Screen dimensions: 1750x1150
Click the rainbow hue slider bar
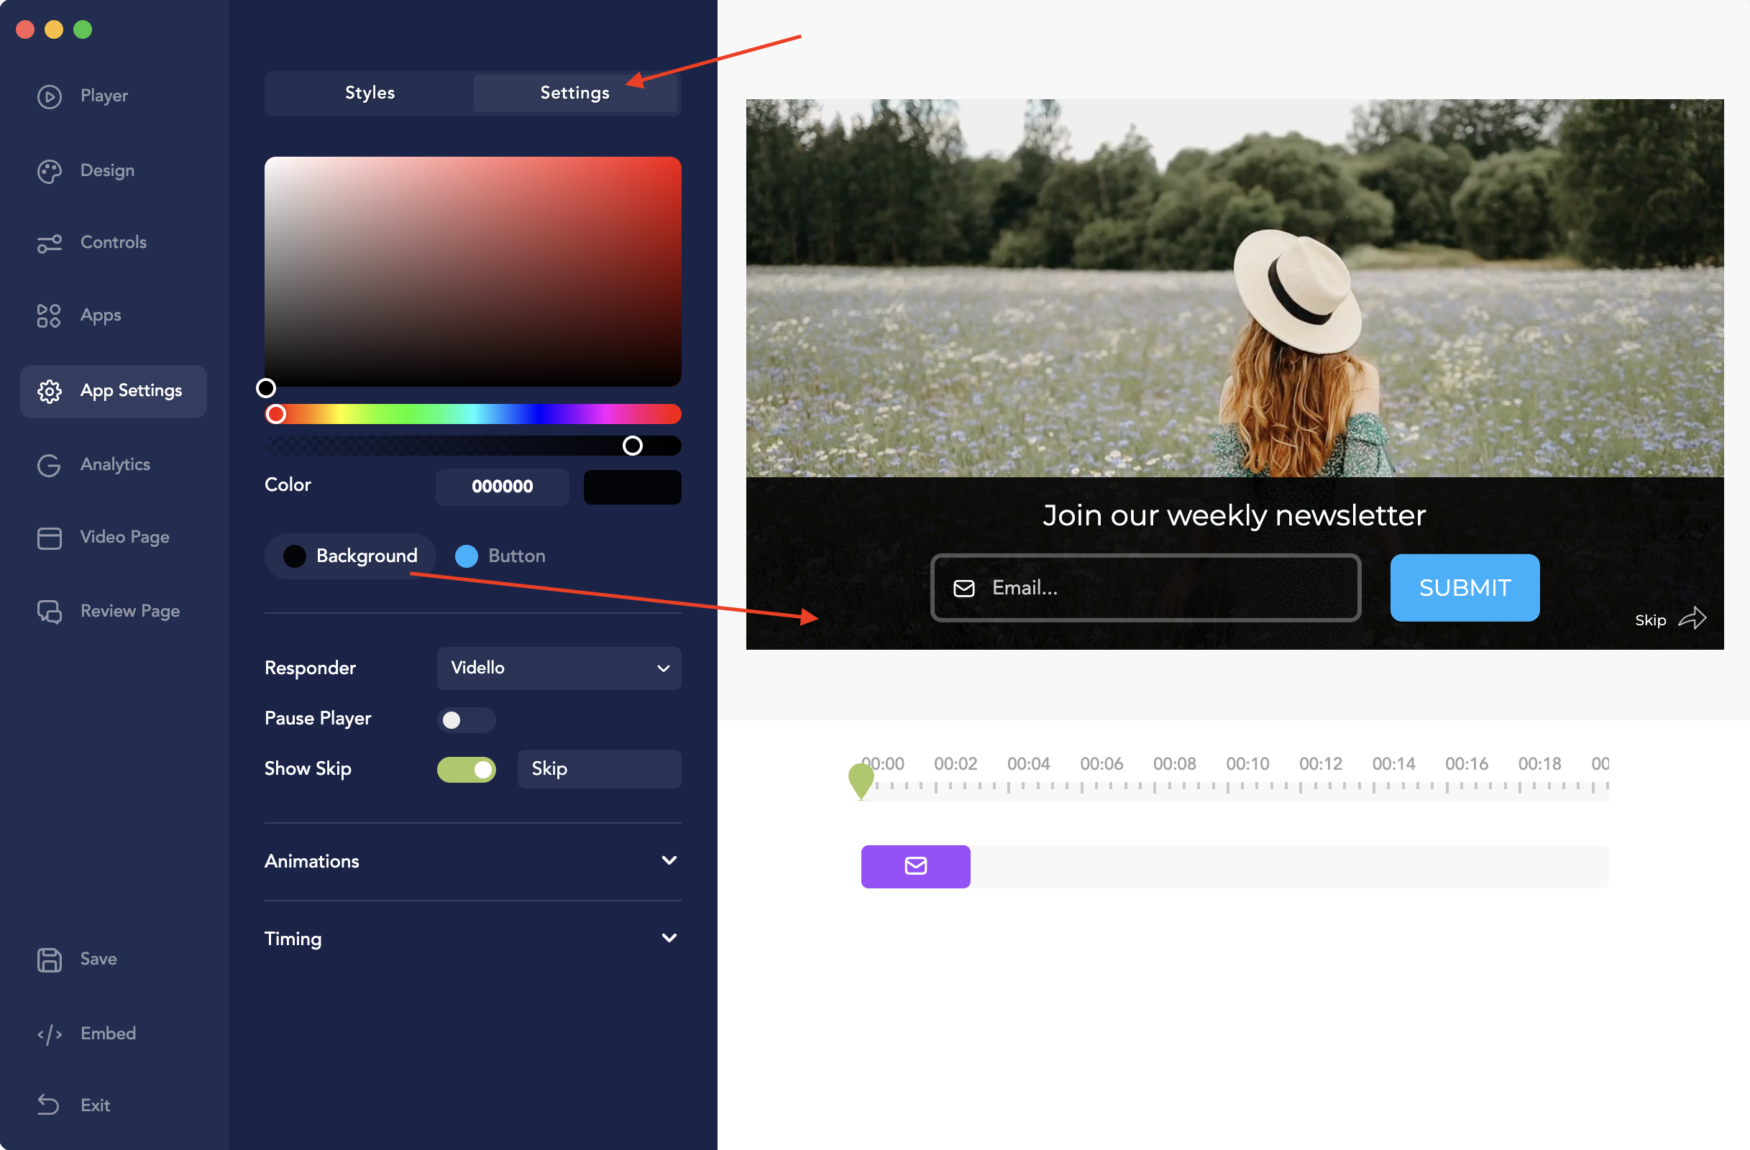472,415
